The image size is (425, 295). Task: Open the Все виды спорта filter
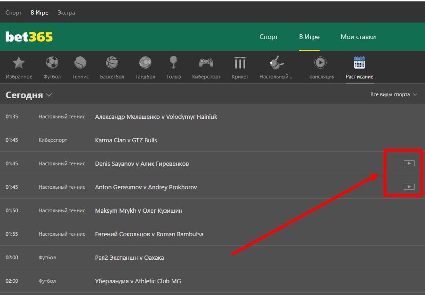click(x=393, y=95)
